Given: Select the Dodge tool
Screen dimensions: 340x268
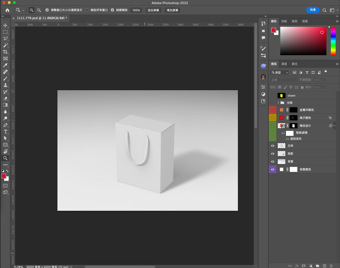Looking at the screenshot, I should click(5, 118).
